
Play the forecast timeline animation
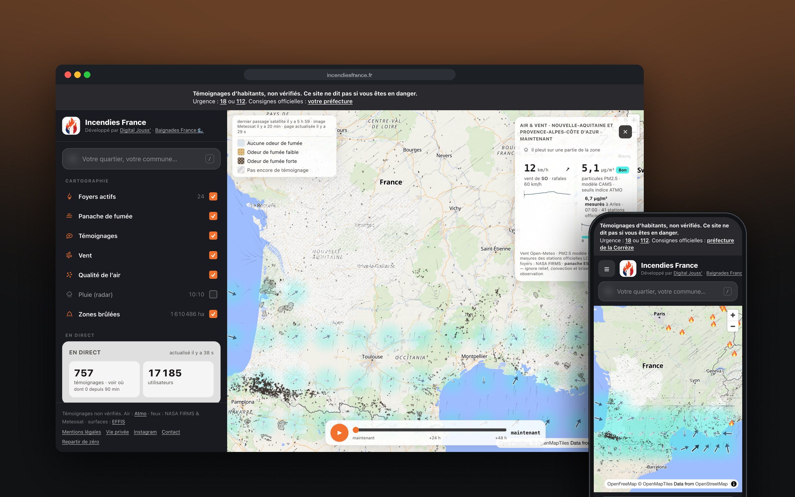339,433
